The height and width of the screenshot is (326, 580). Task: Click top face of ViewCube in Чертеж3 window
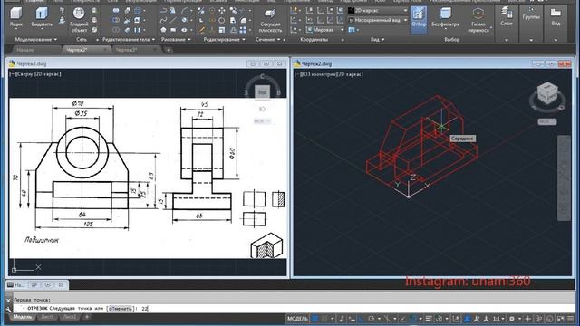pos(262,92)
